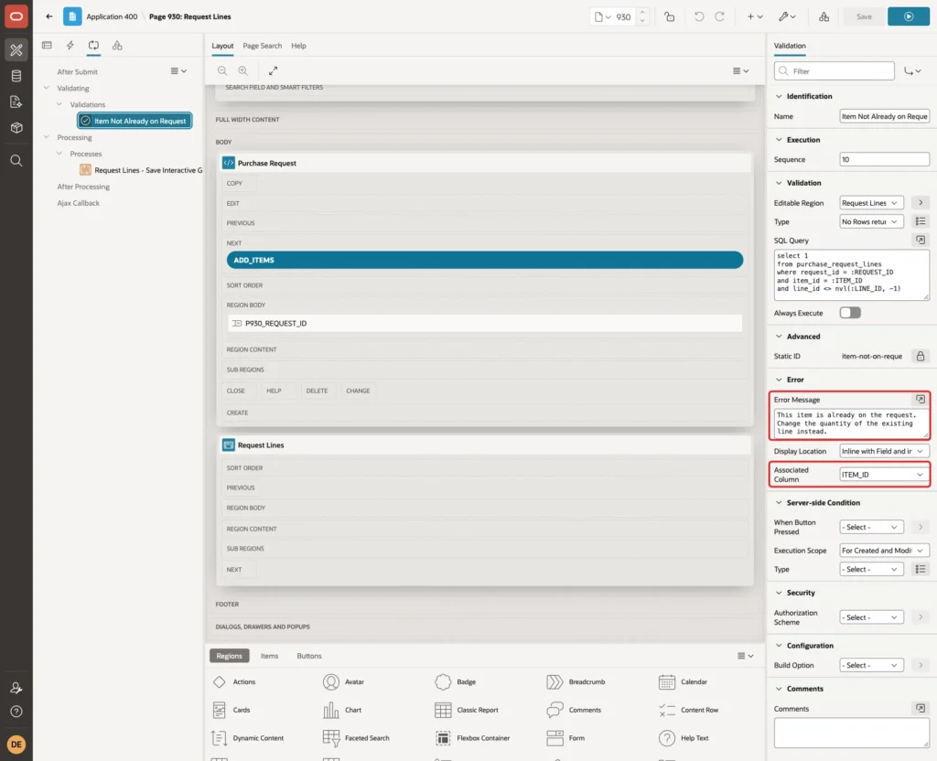This screenshot has height=761, width=937.
Task: Open the App Builder sidebar icon
Action: [x=16, y=50]
